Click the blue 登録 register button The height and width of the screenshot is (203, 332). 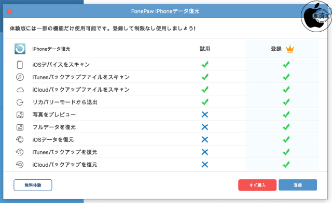pos(298,185)
